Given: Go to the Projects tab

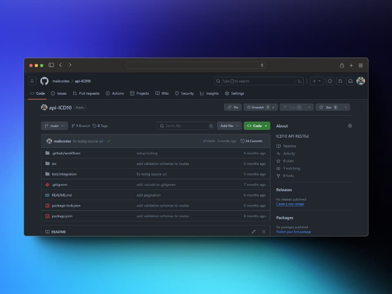Looking at the screenshot, I should [x=140, y=93].
